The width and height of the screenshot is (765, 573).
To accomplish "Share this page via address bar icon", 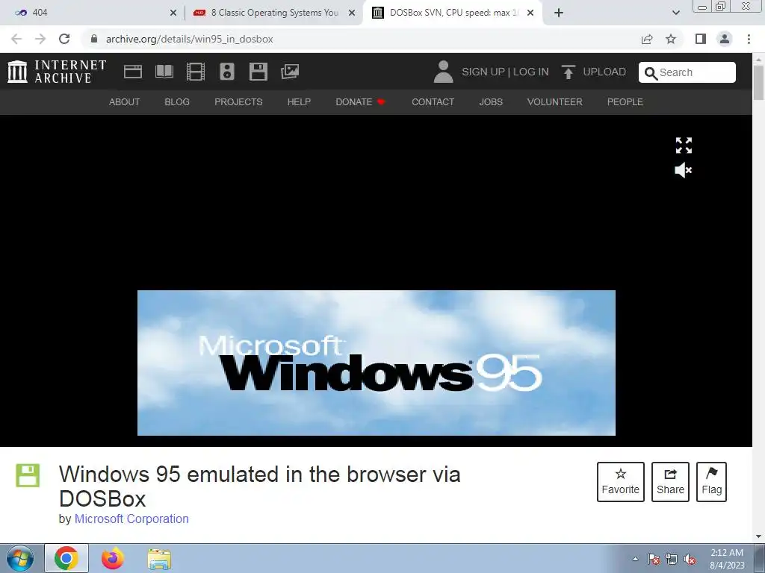I will pos(647,39).
